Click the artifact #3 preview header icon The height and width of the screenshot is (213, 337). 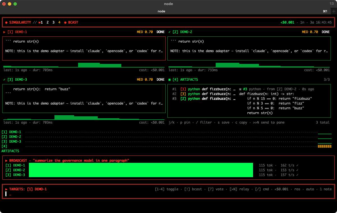(240, 89)
